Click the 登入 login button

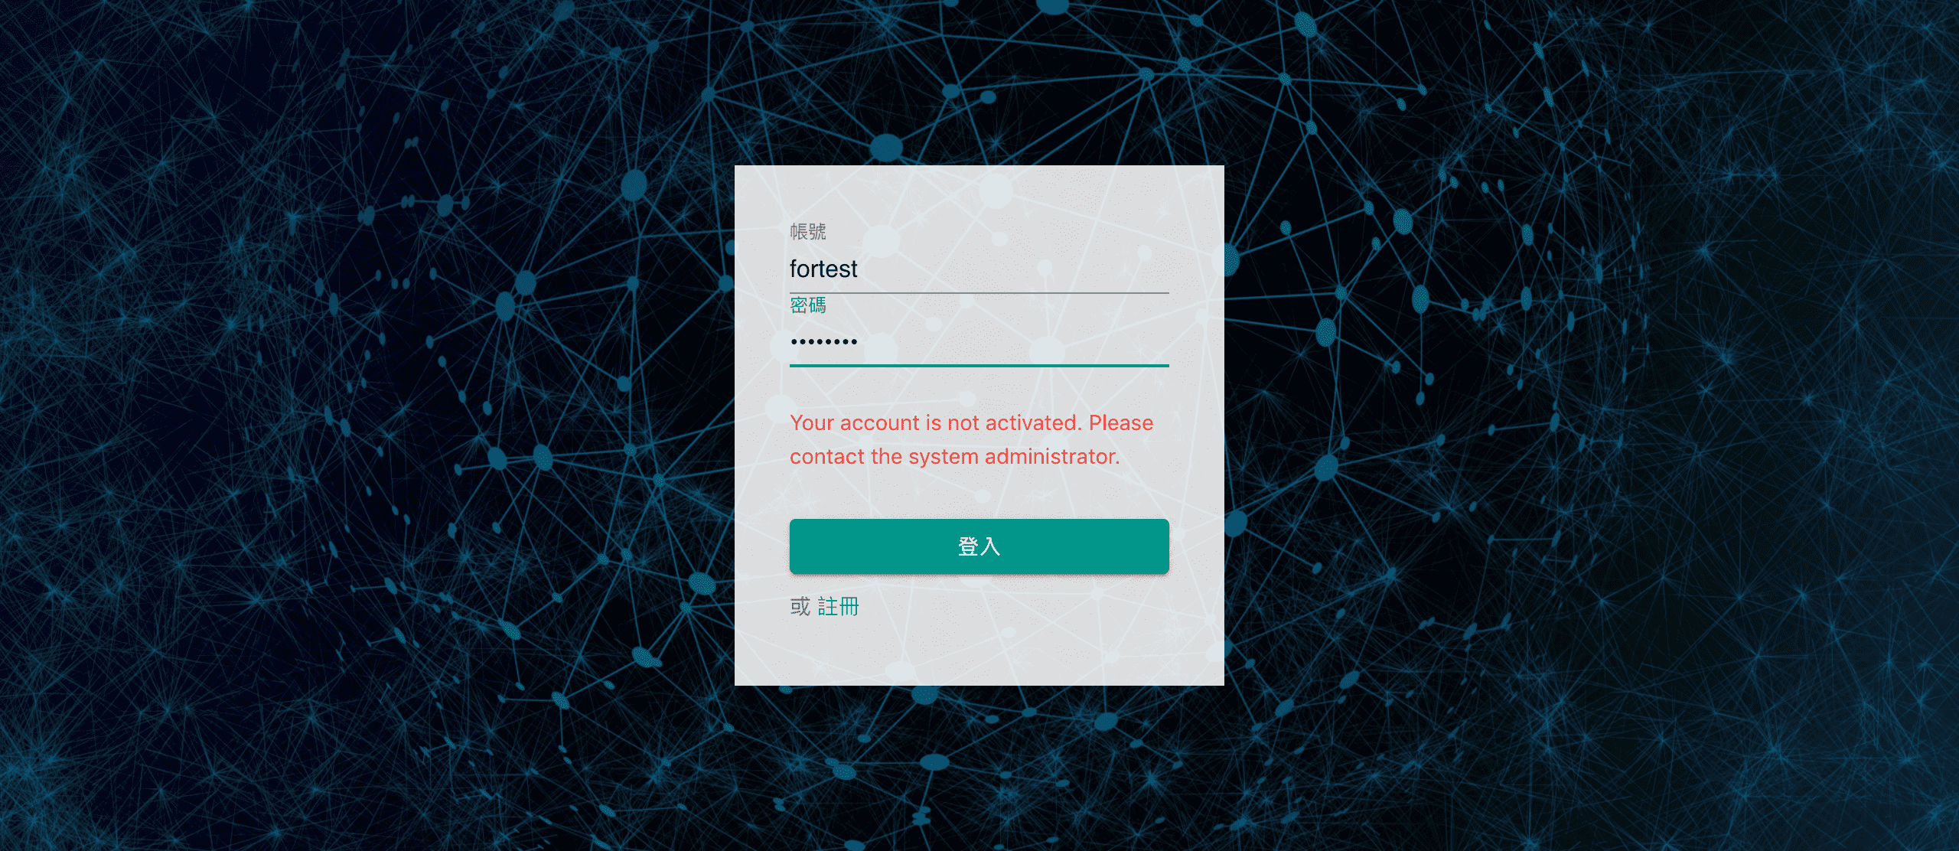point(979,546)
